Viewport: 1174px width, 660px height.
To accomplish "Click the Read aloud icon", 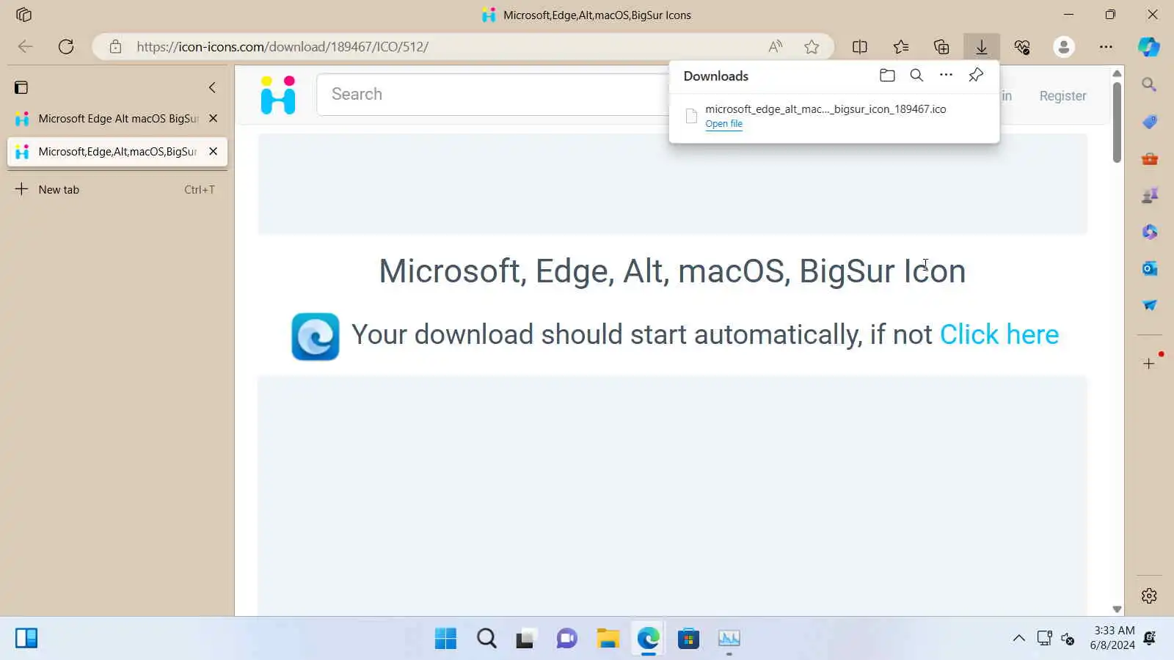I will 776,47.
